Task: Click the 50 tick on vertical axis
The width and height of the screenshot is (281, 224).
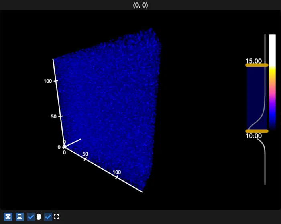Action: 61,116
